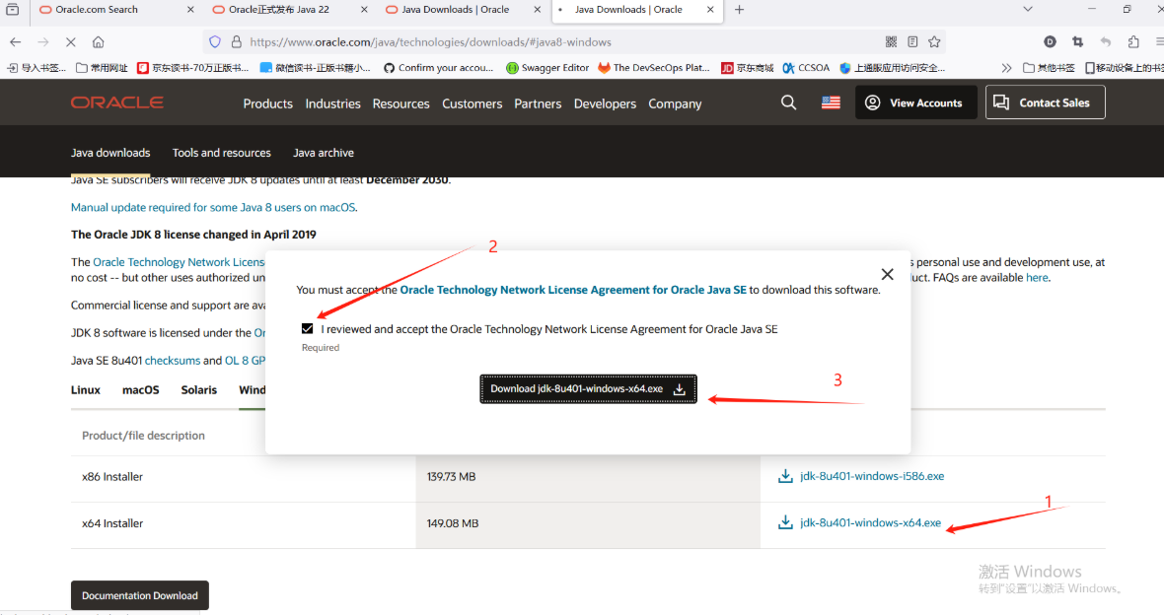Open The DevSecOps Plat... bookmark
Screen dimensions: 1164x615
pos(654,67)
